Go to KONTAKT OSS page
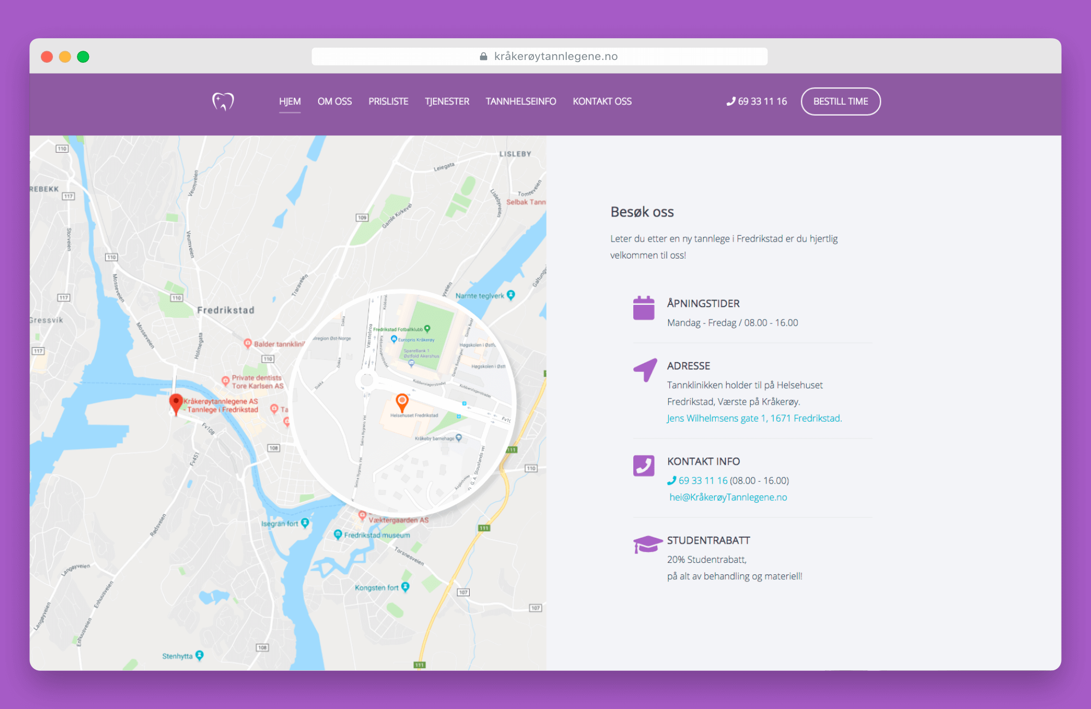 [602, 101]
